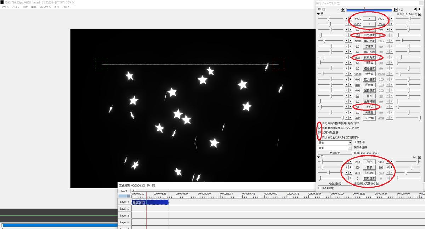The height and width of the screenshot is (229, 425).
Task: Jump to the object's first frame
Action: [343, 10]
